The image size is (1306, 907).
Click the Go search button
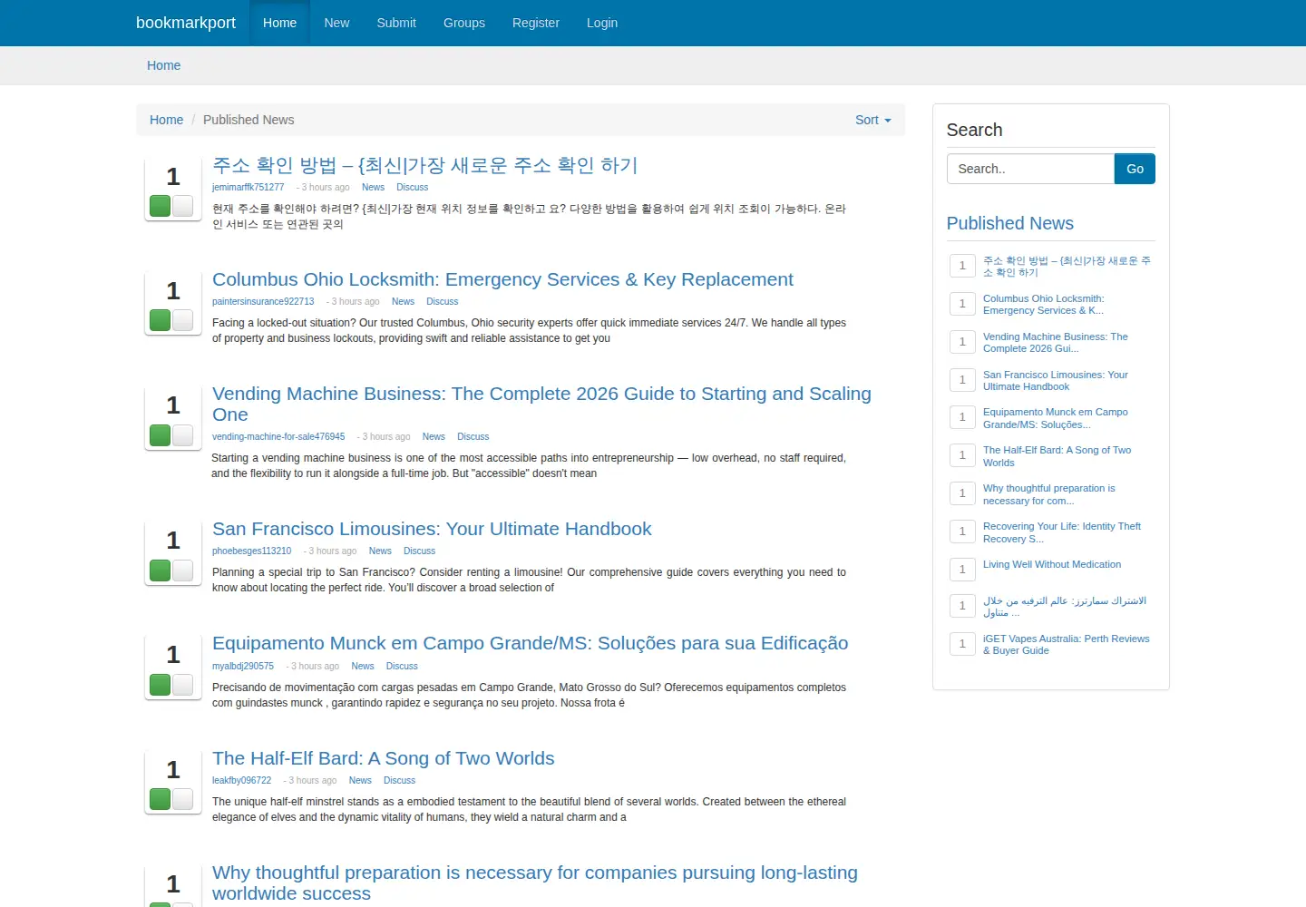pyautogui.click(x=1135, y=169)
